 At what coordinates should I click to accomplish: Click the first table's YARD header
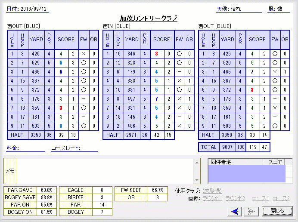[36, 40]
